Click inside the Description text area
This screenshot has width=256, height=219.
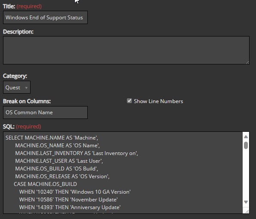[126, 50]
